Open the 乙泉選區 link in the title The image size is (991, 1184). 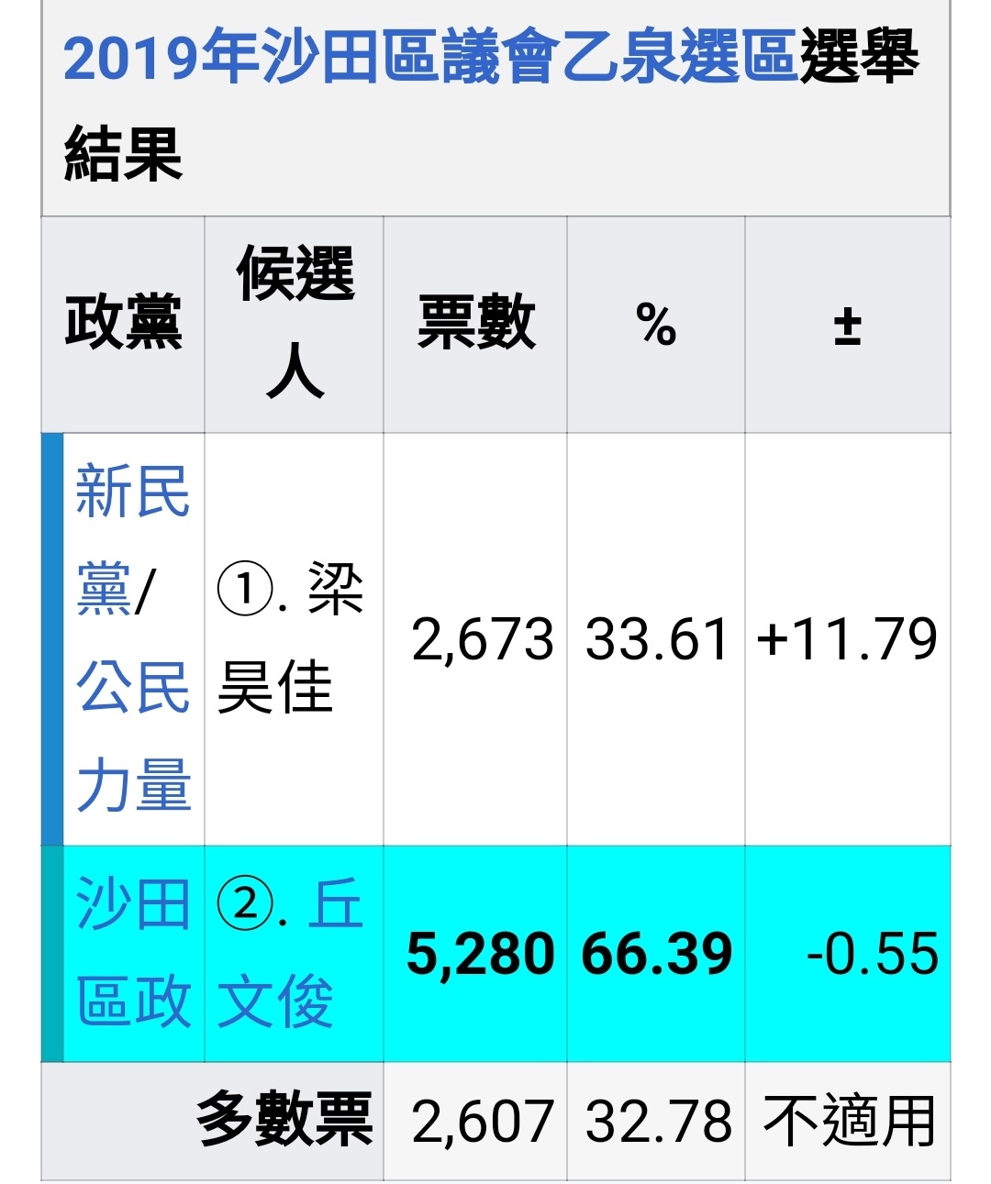pyautogui.click(x=677, y=57)
